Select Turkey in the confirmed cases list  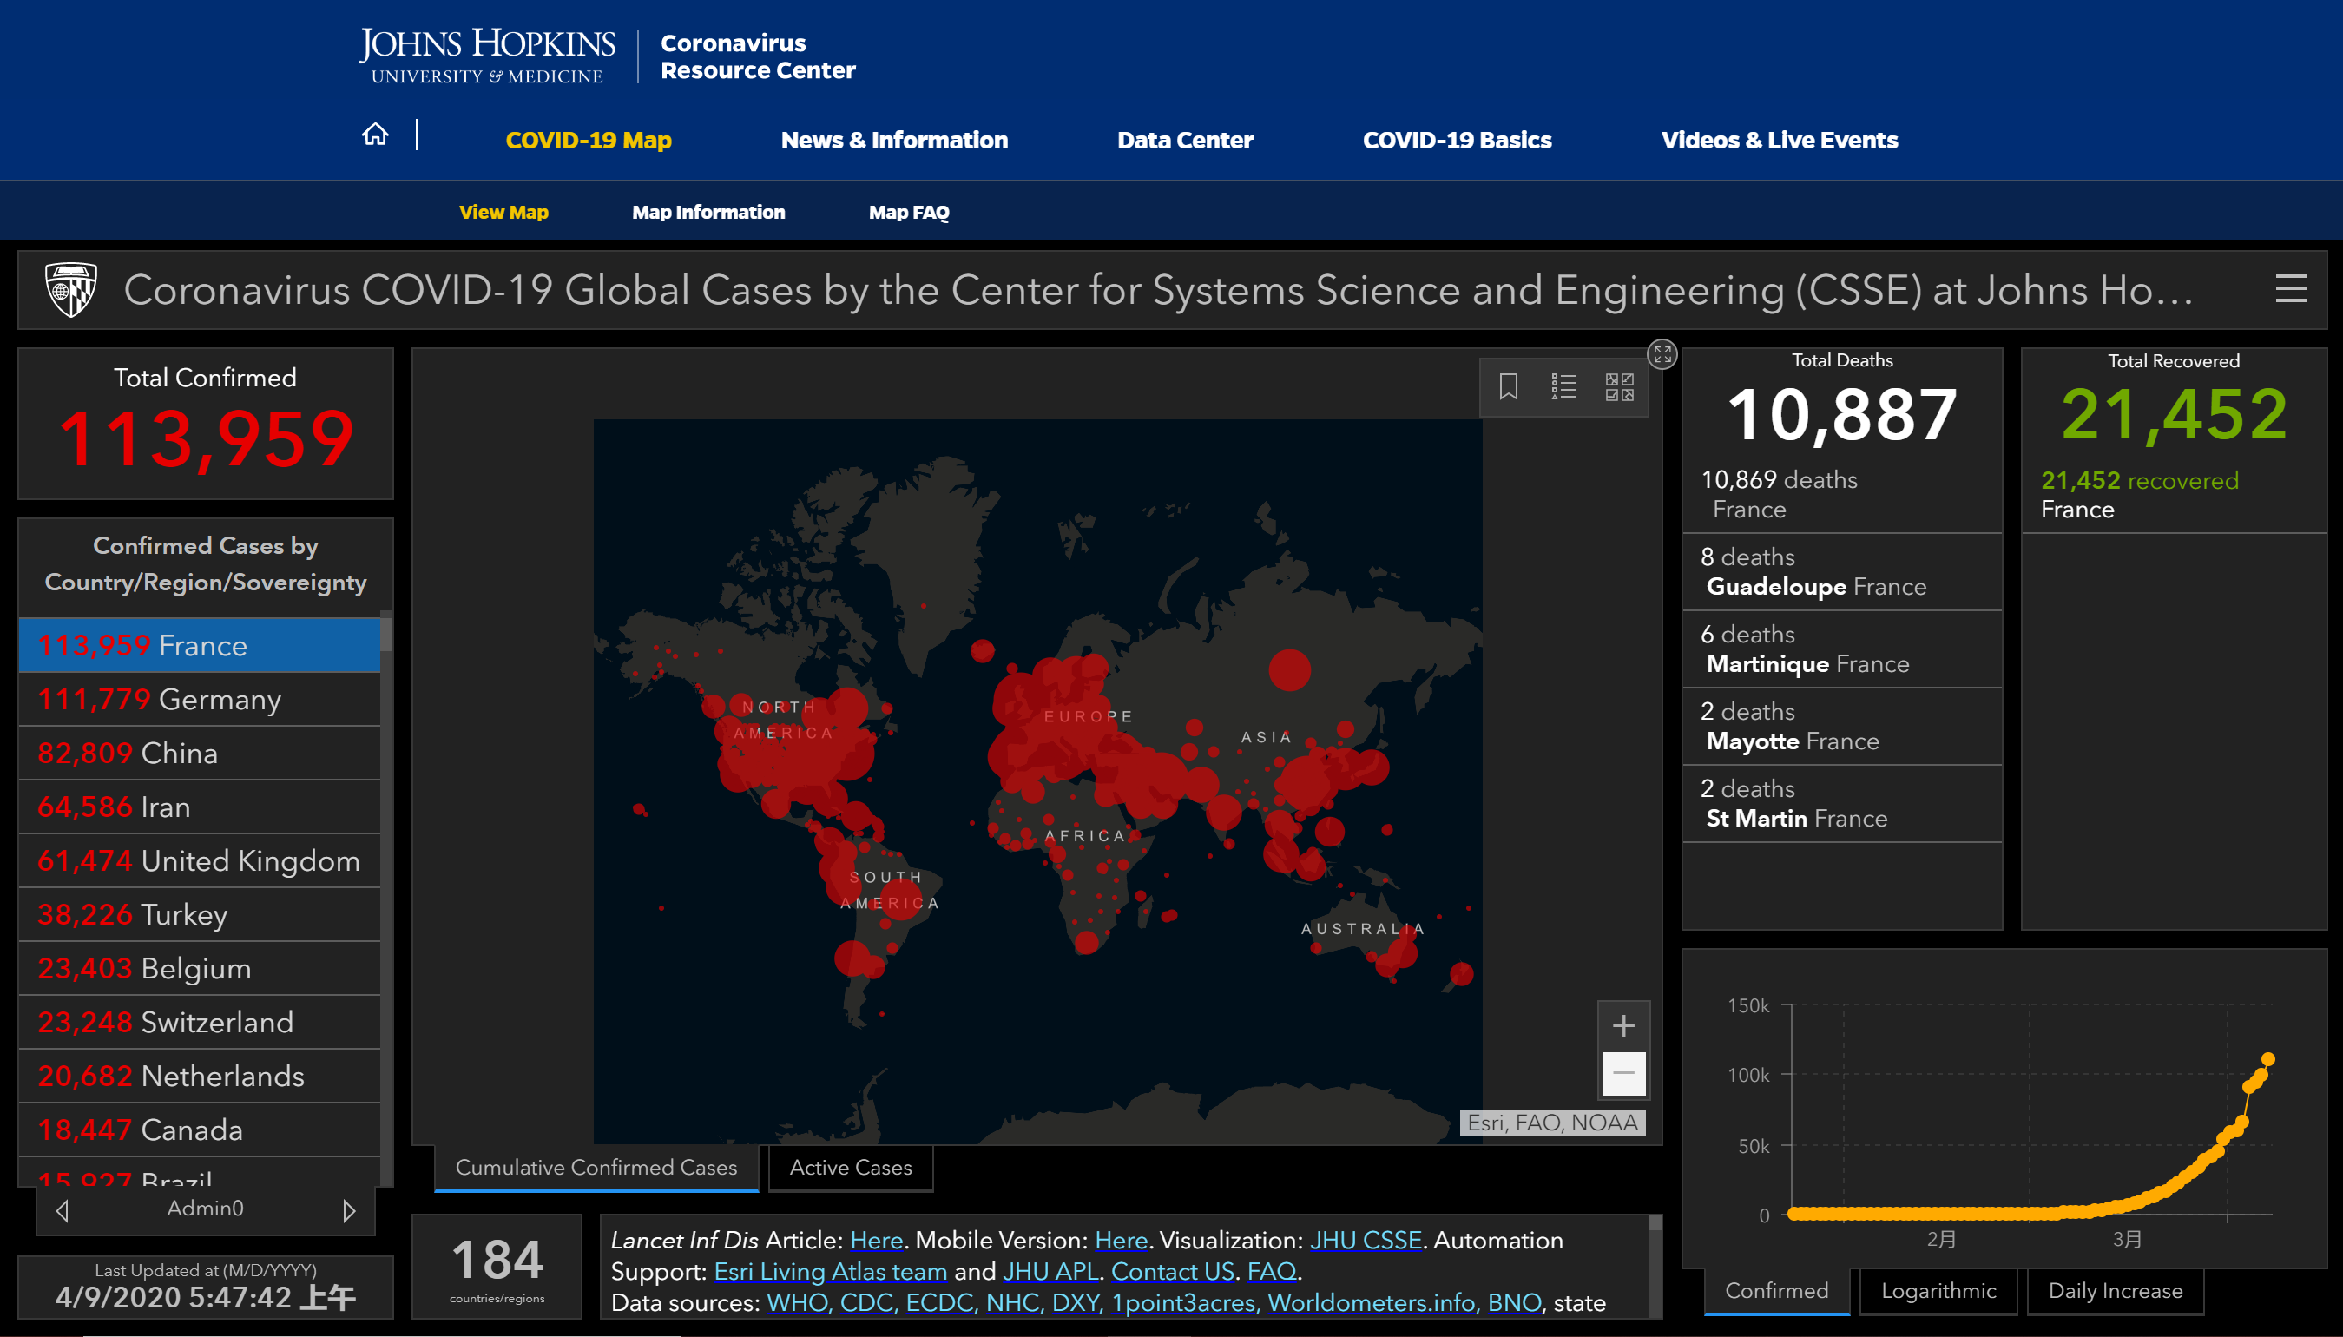(x=199, y=914)
